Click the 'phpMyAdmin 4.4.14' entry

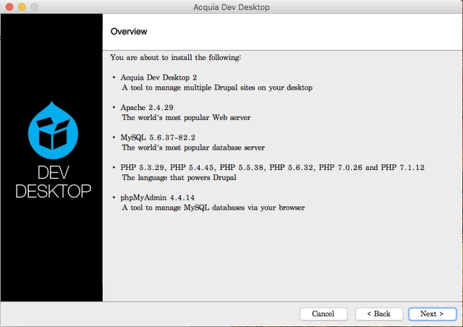(x=158, y=198)
